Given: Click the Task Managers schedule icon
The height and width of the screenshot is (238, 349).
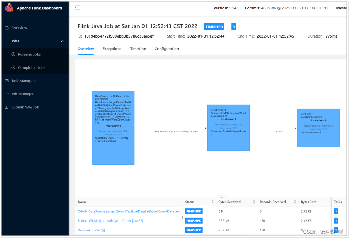Looking at the screenshot, I should tap(7, 81).
